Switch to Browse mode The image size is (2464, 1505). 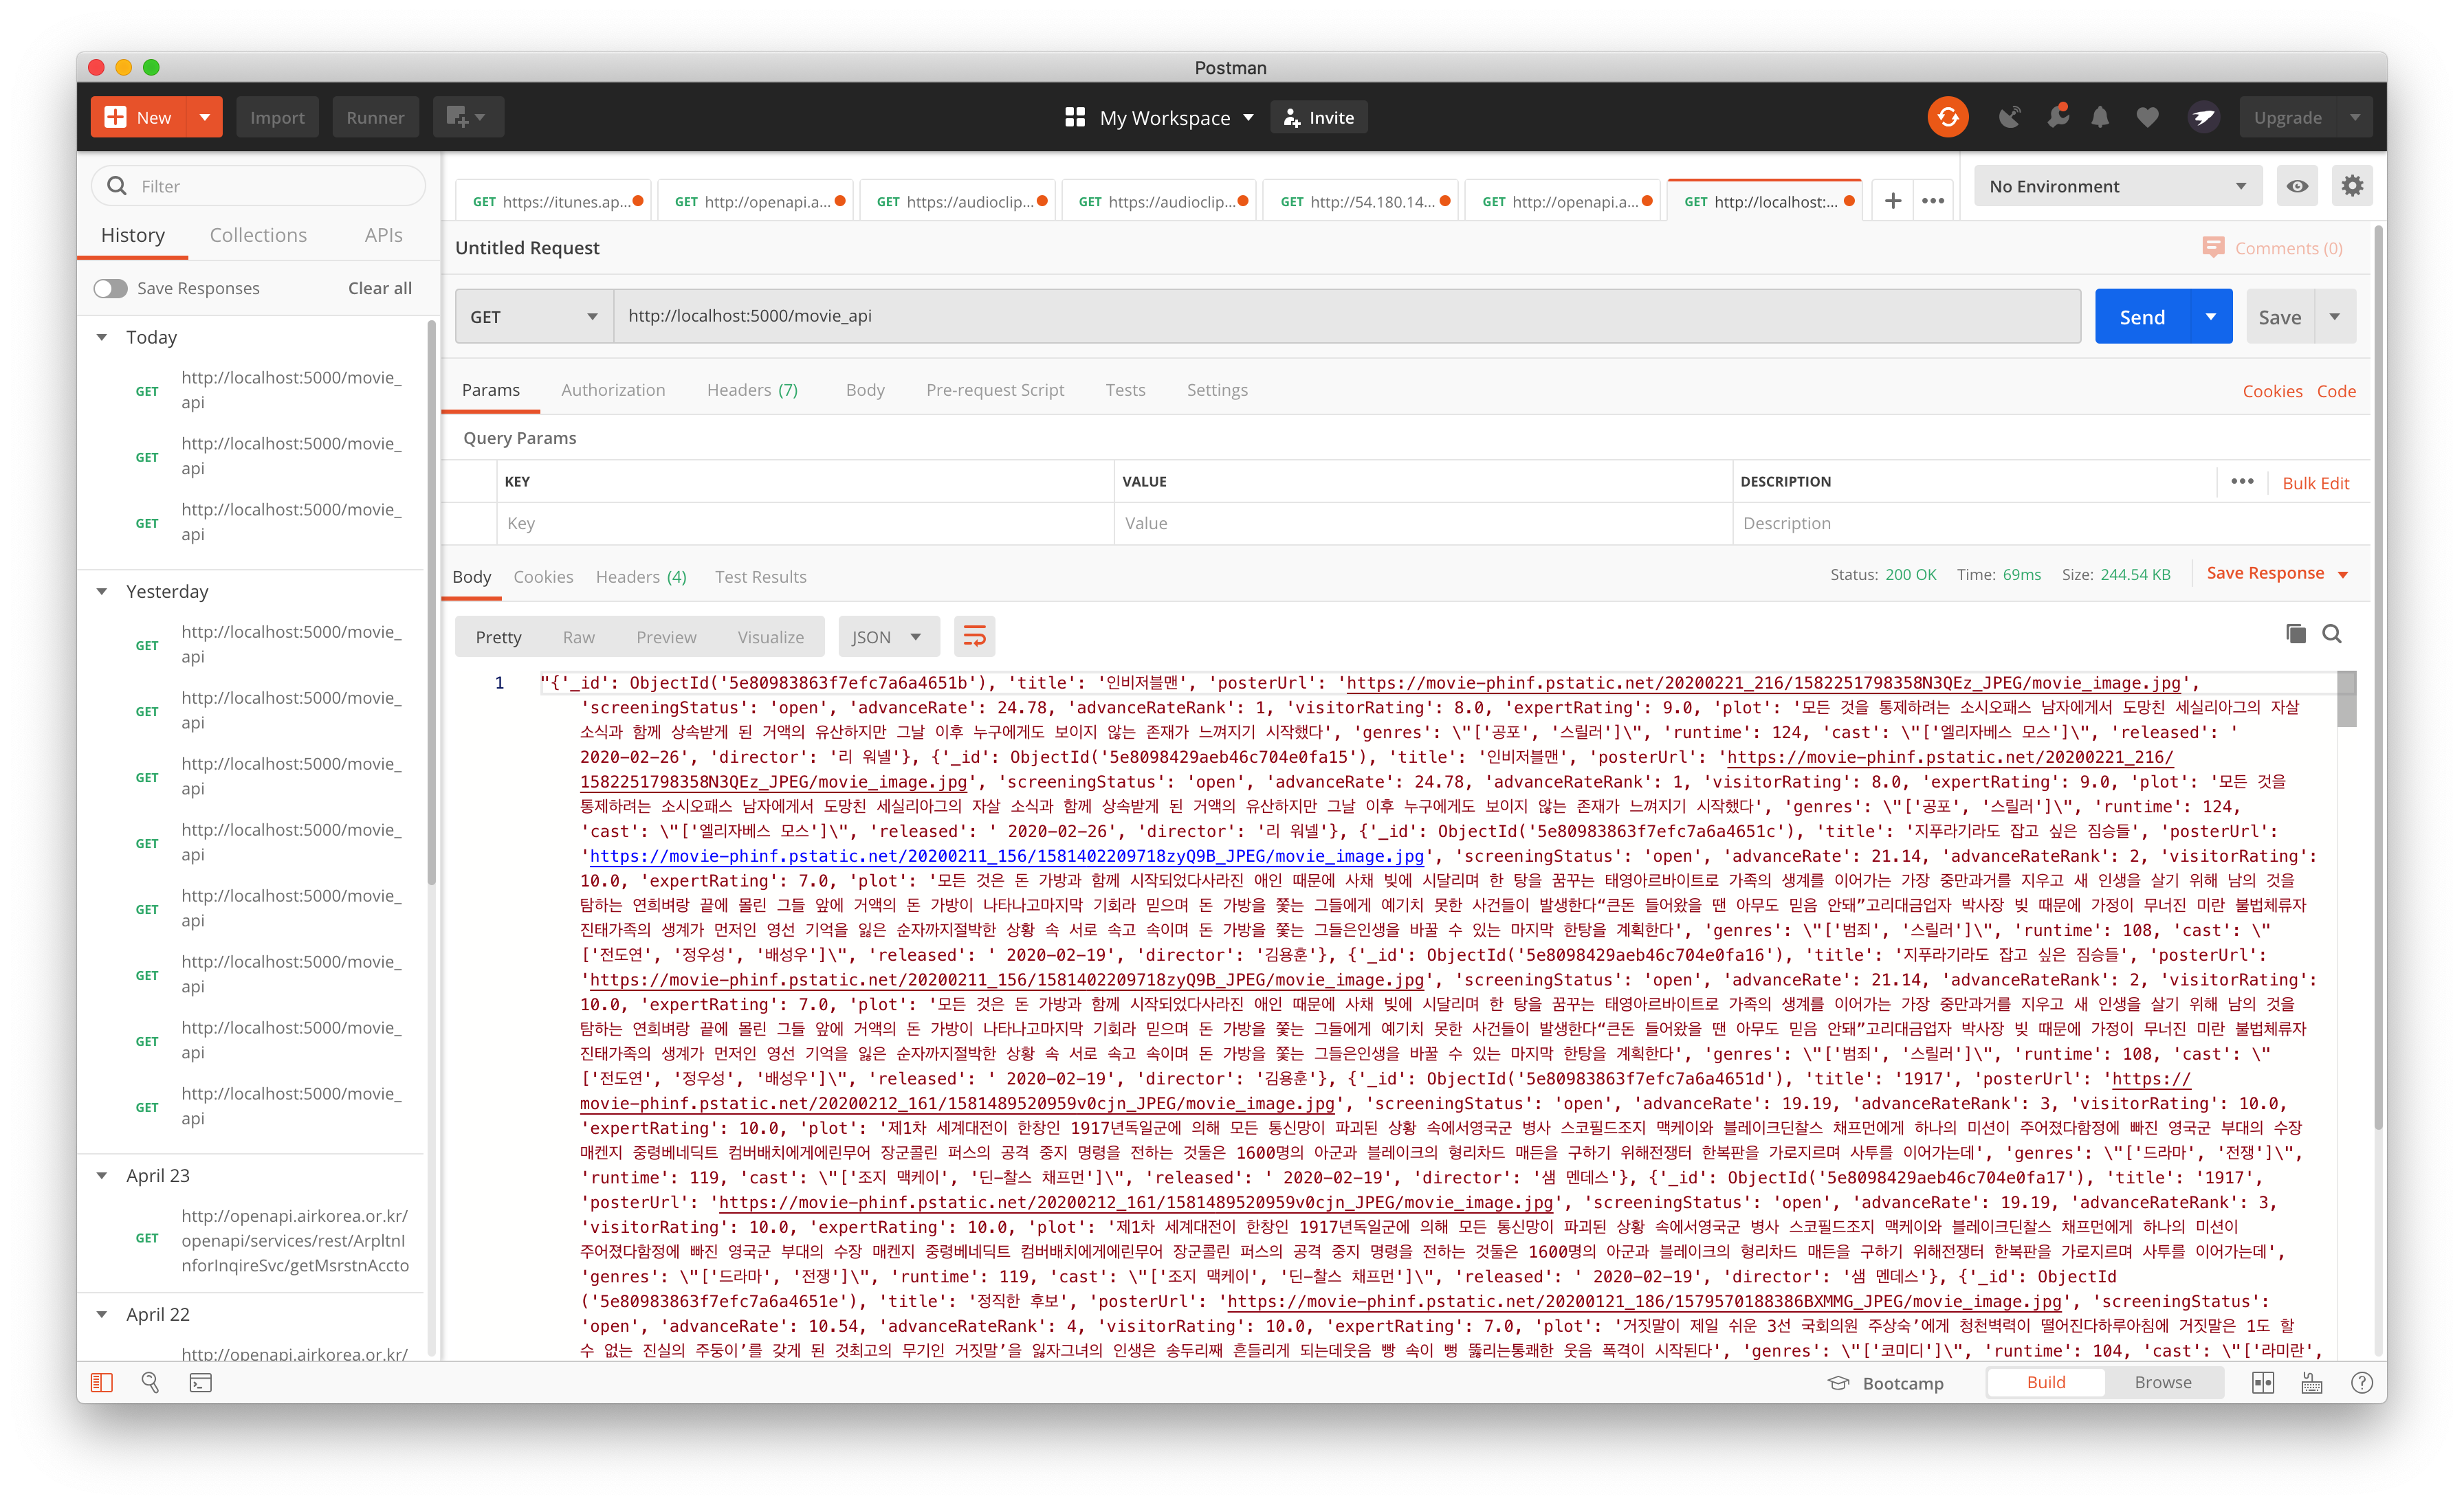point(2162,1382)
